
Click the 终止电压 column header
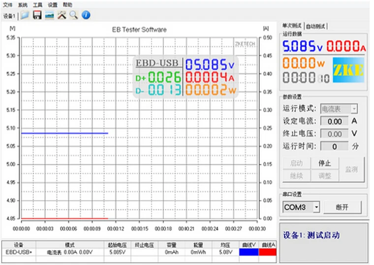click(x=144, y=245)
